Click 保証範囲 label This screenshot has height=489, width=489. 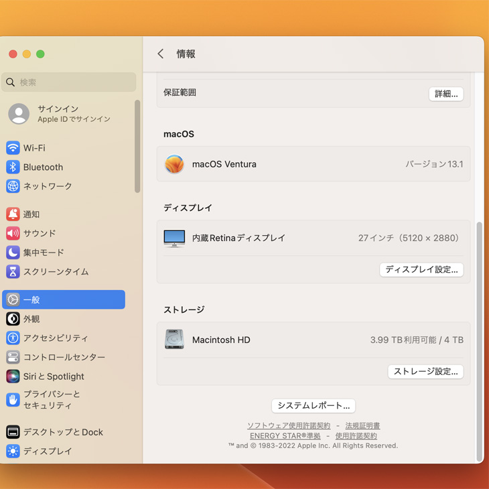click(x=180, y=92)
